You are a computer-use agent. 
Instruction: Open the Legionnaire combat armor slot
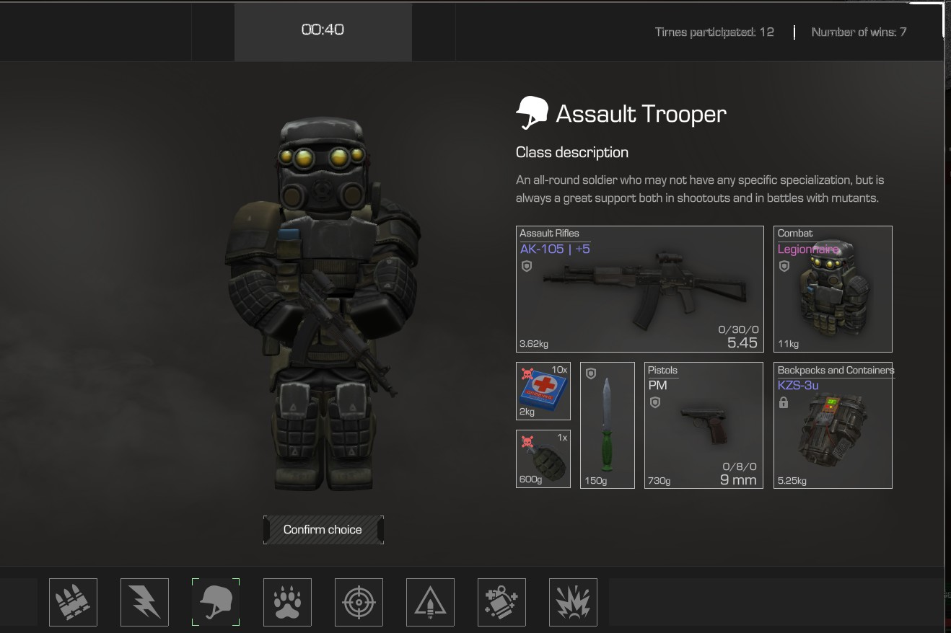(833, 289)
